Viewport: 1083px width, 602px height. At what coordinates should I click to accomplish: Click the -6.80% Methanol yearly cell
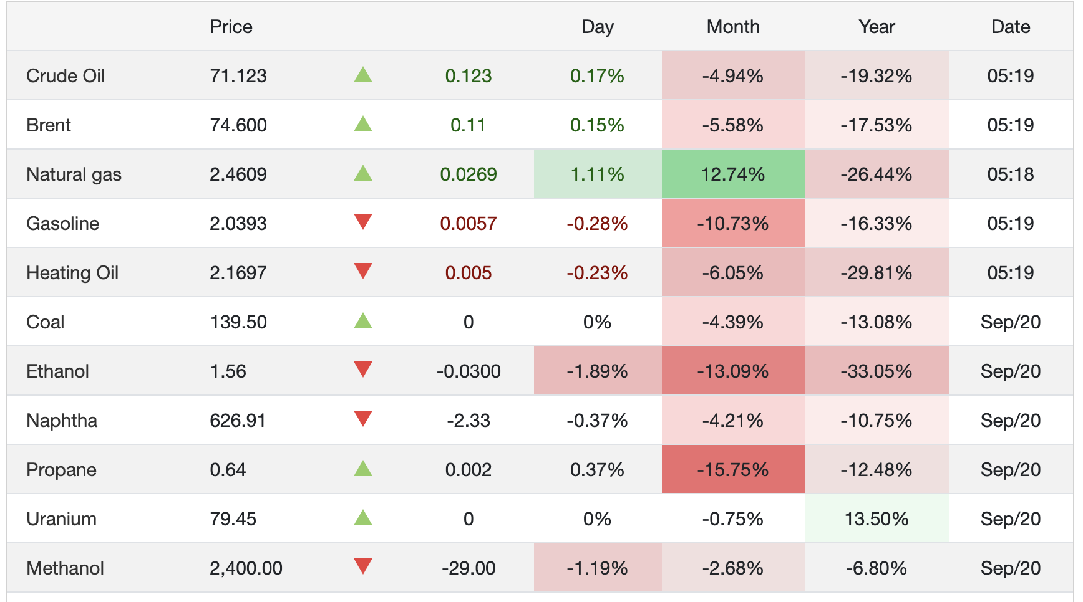tap(877, 568)
